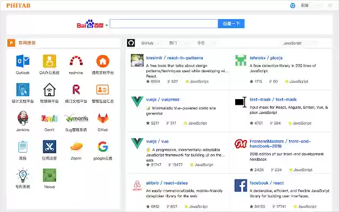Image resolution: width=339 pixels, height=212 pixels.
Task: Launch the Zeplin shortcut icon
Action: (x=76, y=146)
